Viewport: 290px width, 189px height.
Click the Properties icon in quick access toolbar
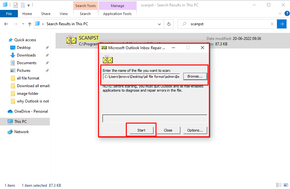click(x=16, y=5)
